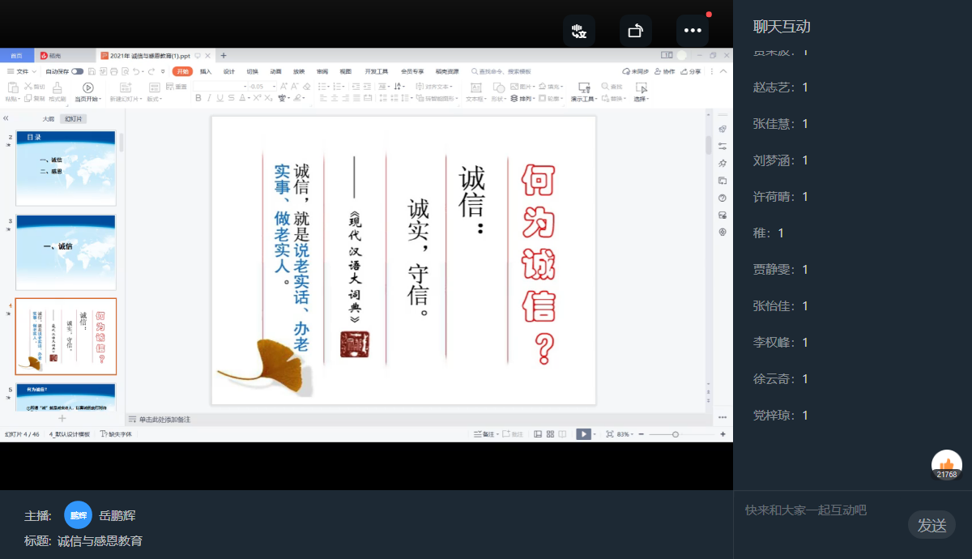
Task: Click the live stream's three-dots more button
Action: click(693, 30)
